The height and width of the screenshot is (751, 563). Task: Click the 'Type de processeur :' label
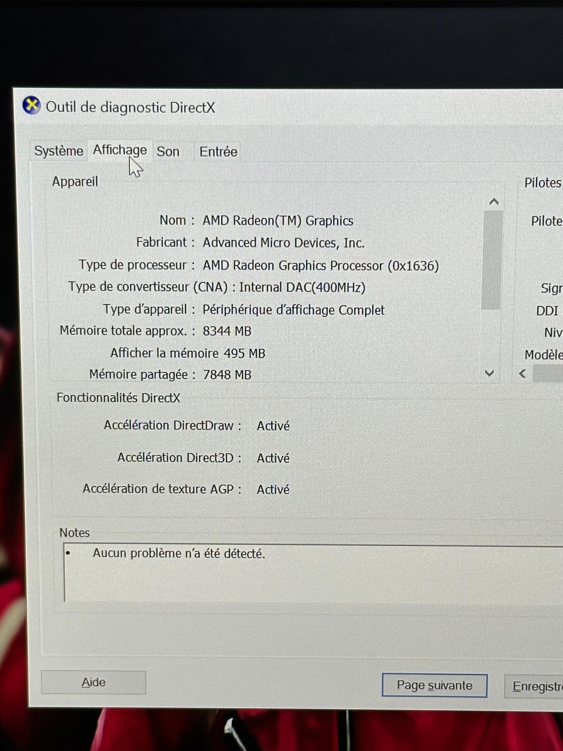137,265
